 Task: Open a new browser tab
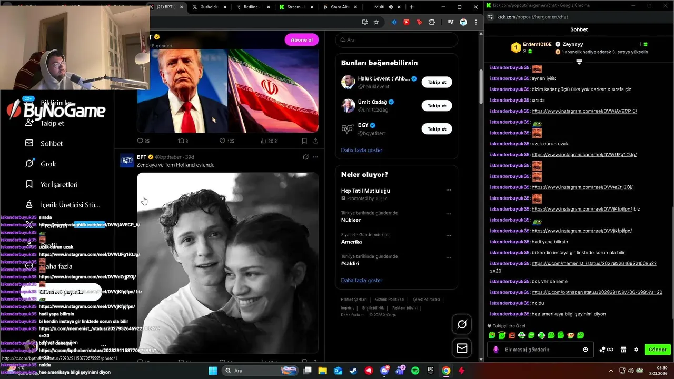412,7
